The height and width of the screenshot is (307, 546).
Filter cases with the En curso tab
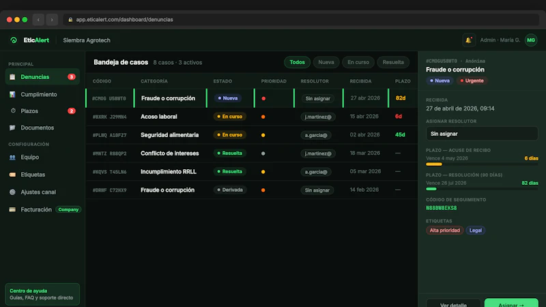coord(358,62)
